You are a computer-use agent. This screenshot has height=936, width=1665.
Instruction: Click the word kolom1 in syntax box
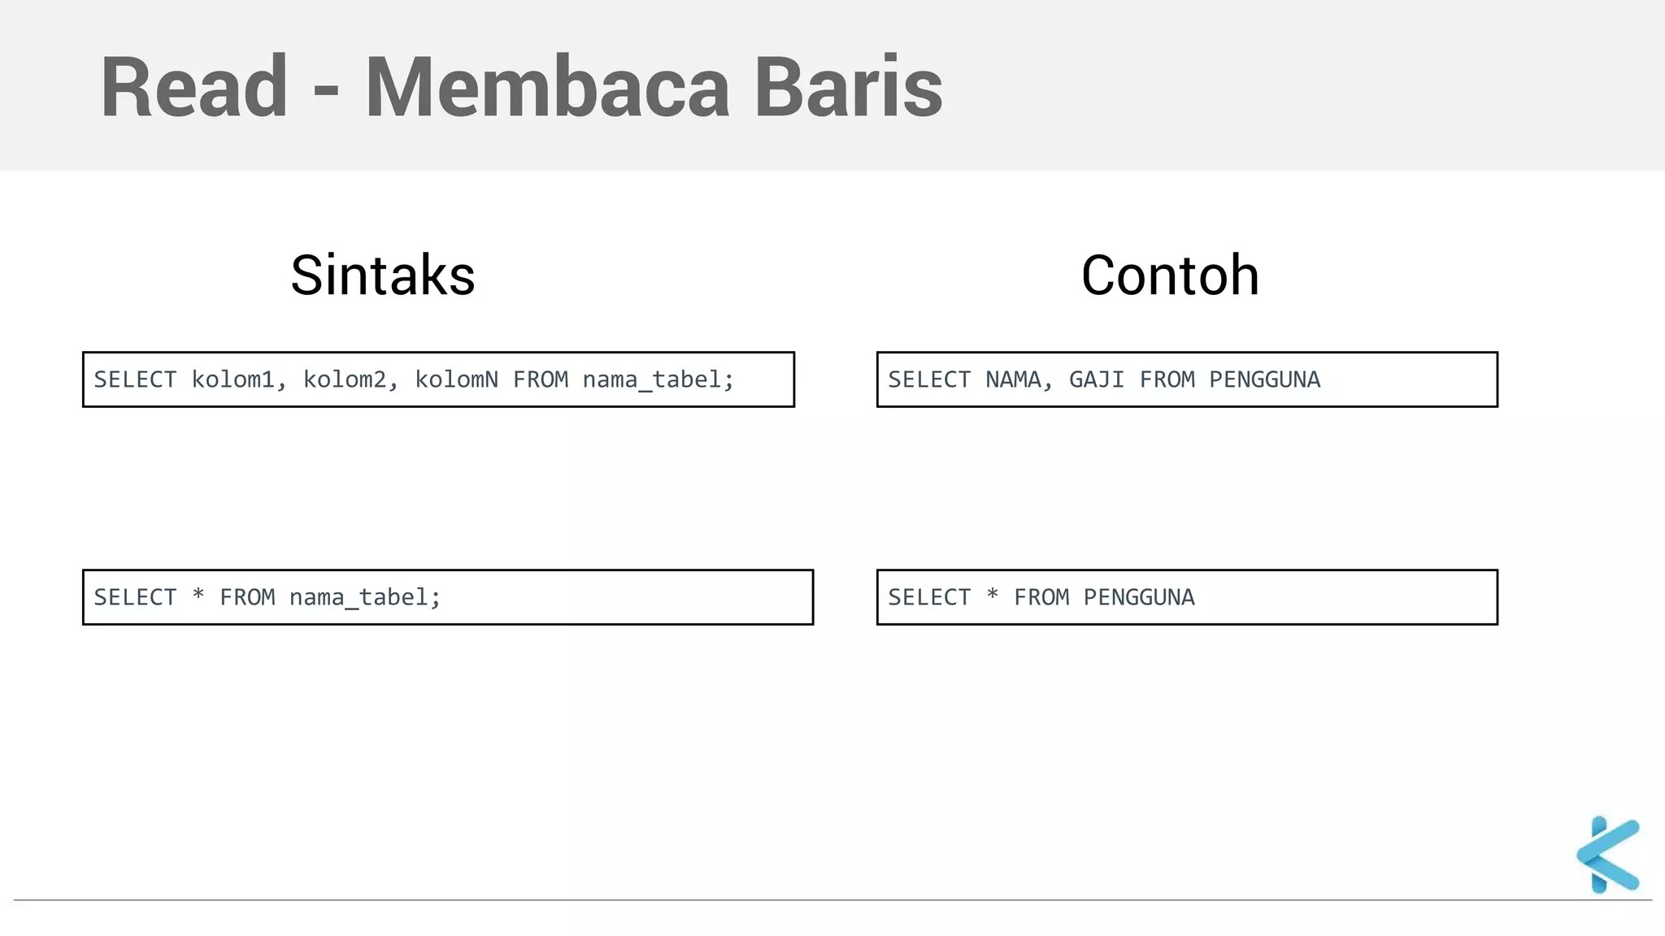coord(233,379)
